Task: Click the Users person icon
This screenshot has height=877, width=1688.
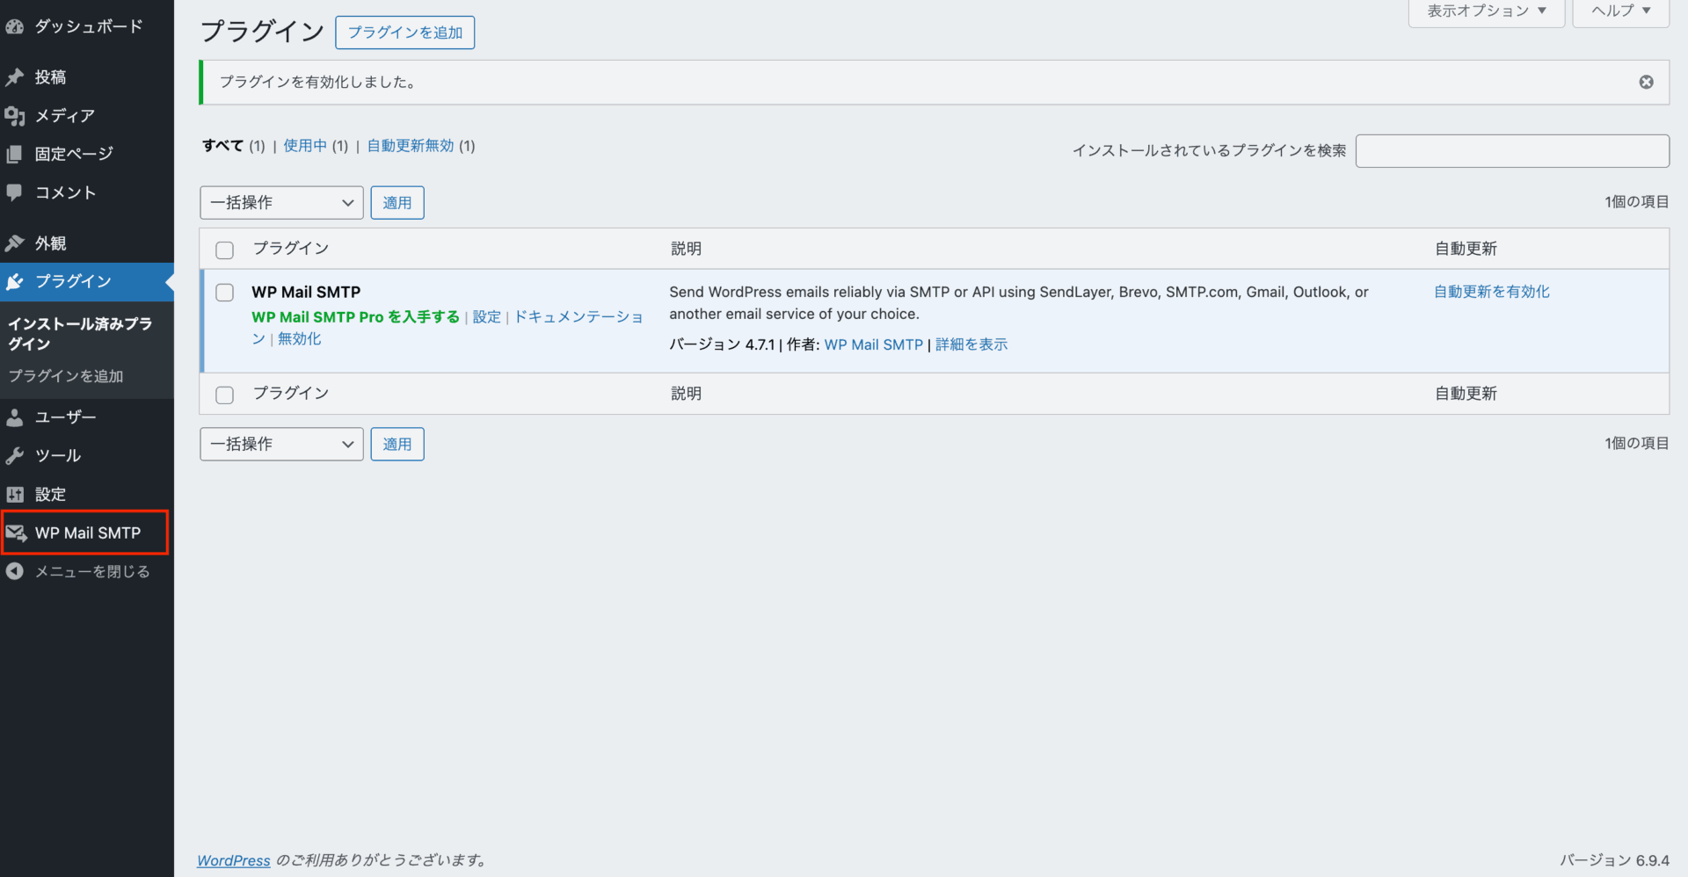Action: (x=14, y=417)
